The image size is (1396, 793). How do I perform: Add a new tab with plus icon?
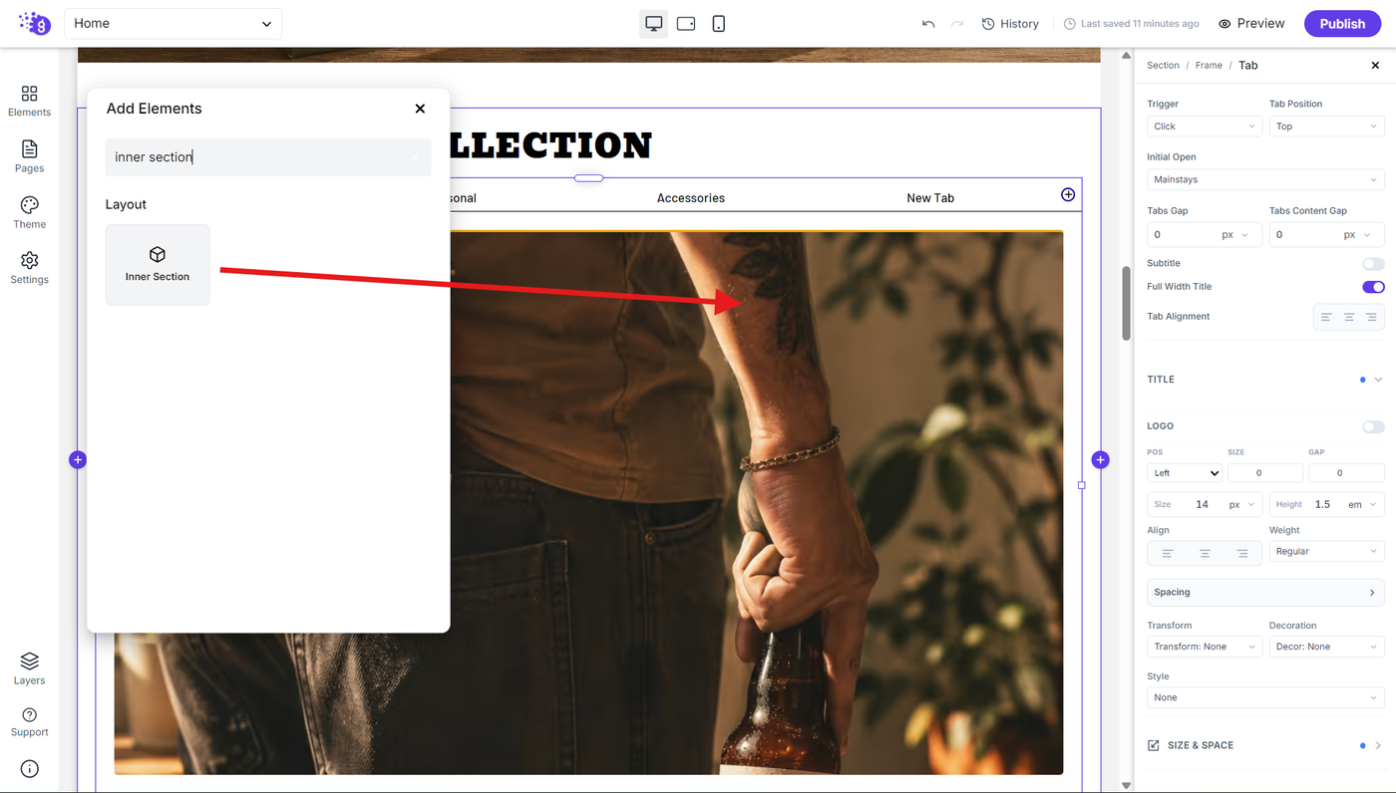pyautogui.click(x=1068, y=194)
